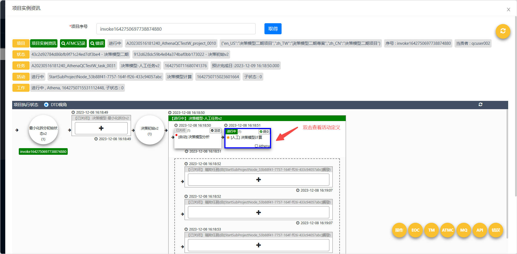Open the TM round floating button
Viewport: 517px width, 254px height.
click(431, 230)
